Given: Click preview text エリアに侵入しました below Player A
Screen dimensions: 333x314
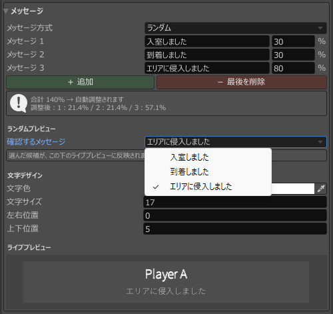Looking at the screenshot, I should pyautogui.click(x=166, y=291).
